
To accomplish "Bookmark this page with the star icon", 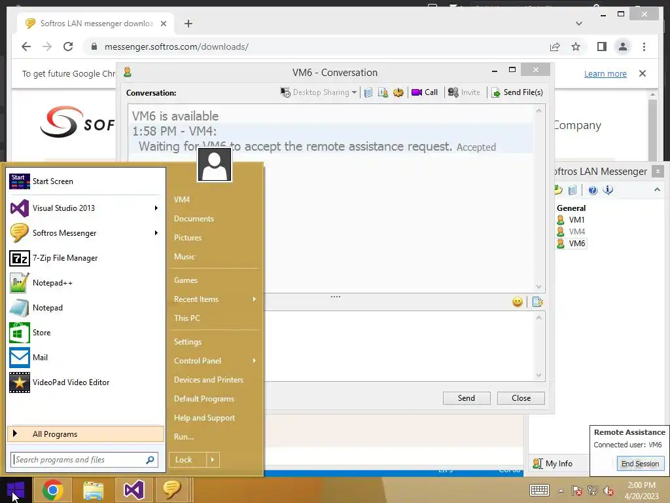I will (576, 47).
